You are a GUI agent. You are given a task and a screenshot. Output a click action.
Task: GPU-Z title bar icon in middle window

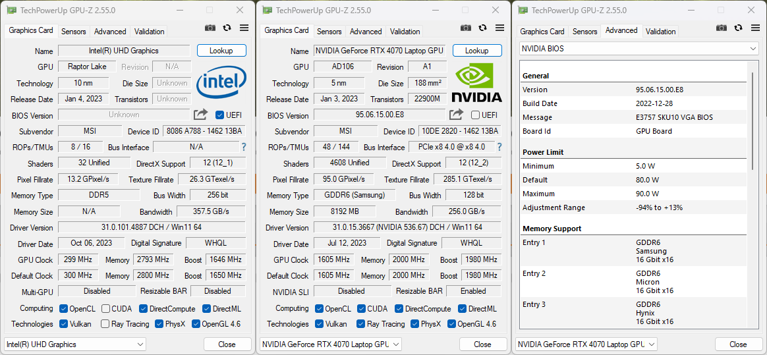[x=267, y=11]
